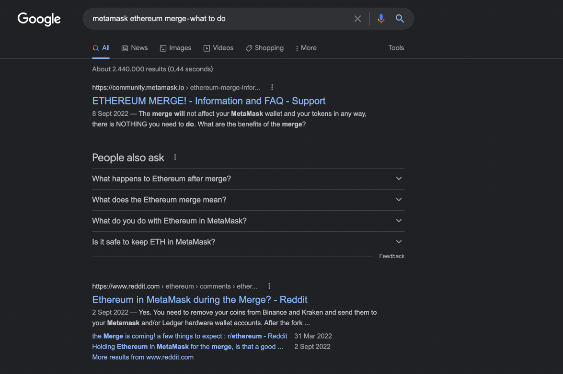Switch to the Images tab
Viewport: 563px width, 374px height.
pos(175,48)
